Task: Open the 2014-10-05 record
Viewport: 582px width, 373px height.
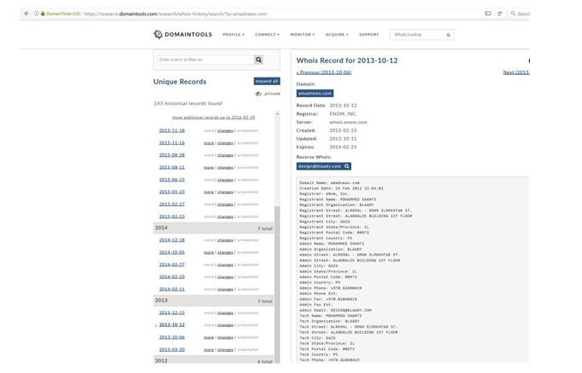Action: 172,252
